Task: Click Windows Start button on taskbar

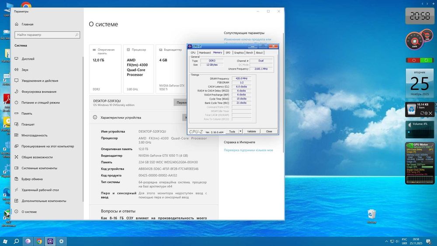Action: (x=5, y=241)
